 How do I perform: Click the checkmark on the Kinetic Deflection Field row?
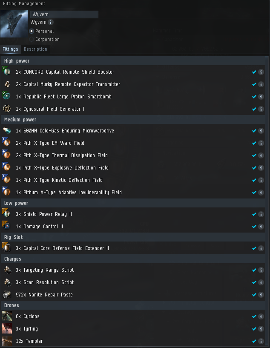[x=254, y=180]
